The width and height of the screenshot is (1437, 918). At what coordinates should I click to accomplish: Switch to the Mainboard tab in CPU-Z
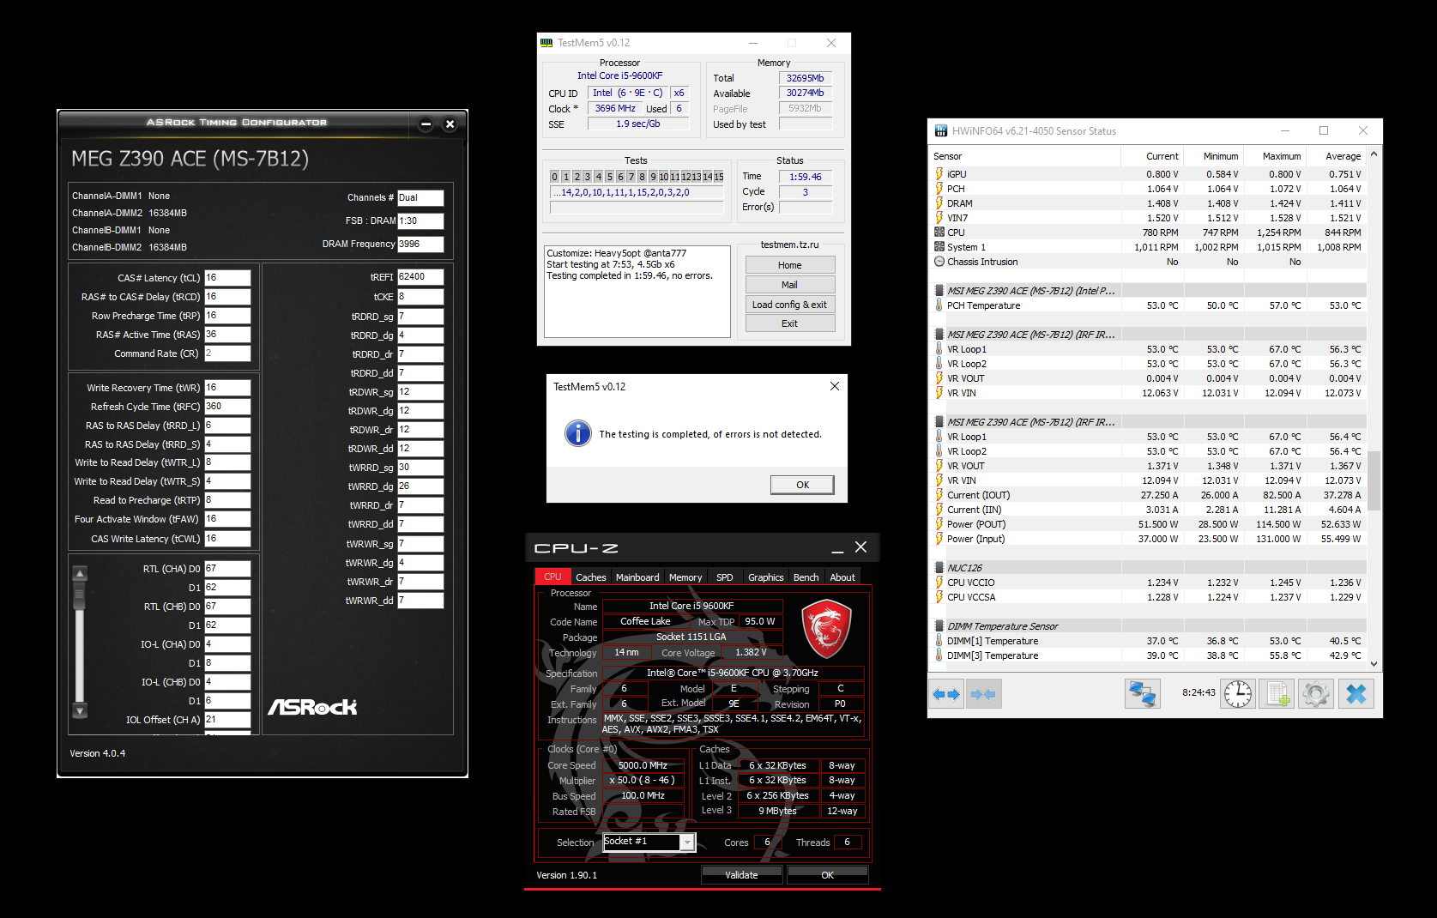(x=637, y=577)
